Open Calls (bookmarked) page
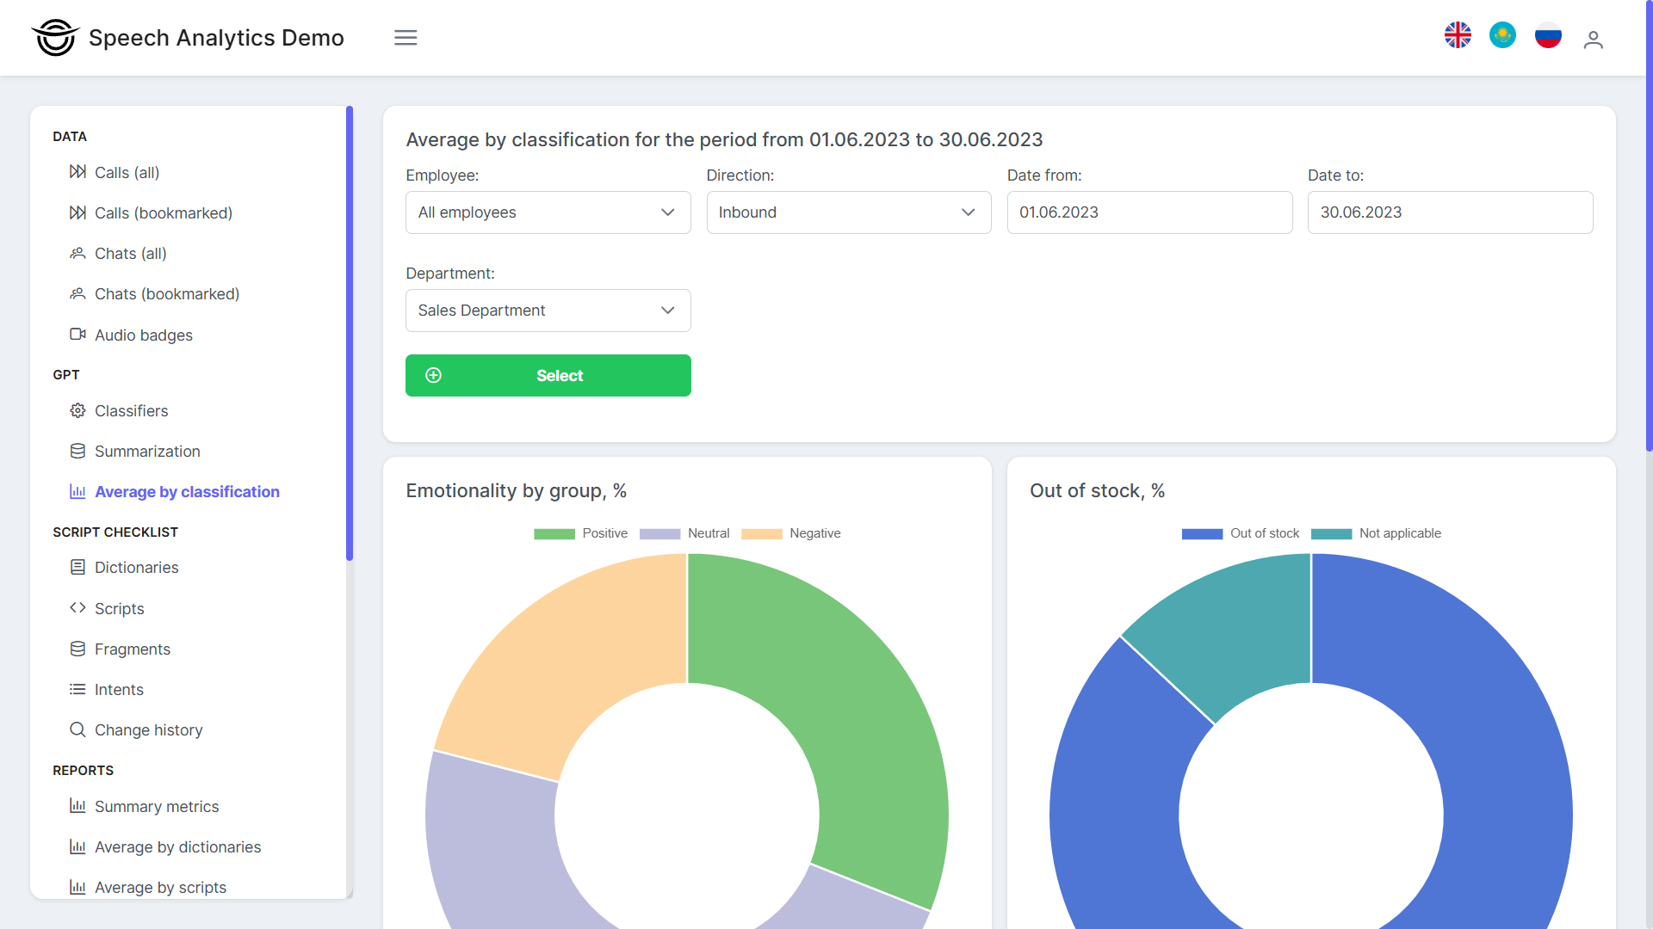 164,212
